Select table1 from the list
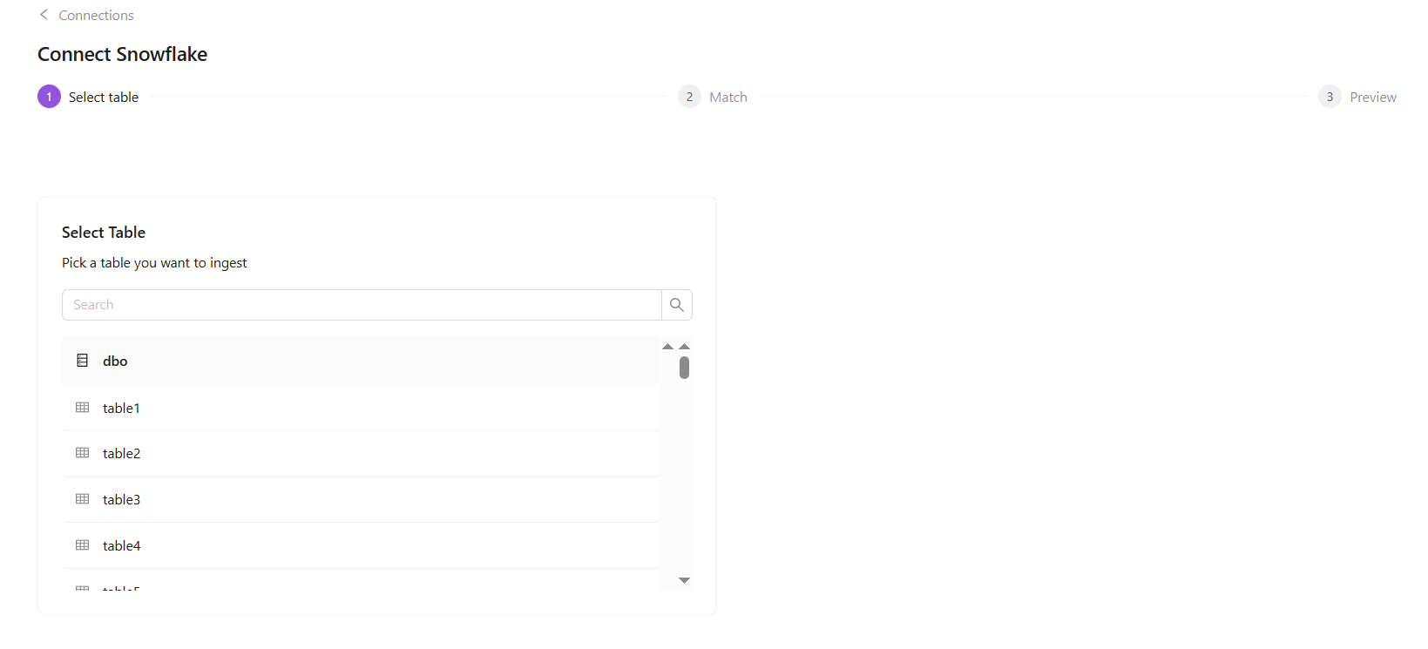This screenshot has width=1428, height=649. coord(121,409)
